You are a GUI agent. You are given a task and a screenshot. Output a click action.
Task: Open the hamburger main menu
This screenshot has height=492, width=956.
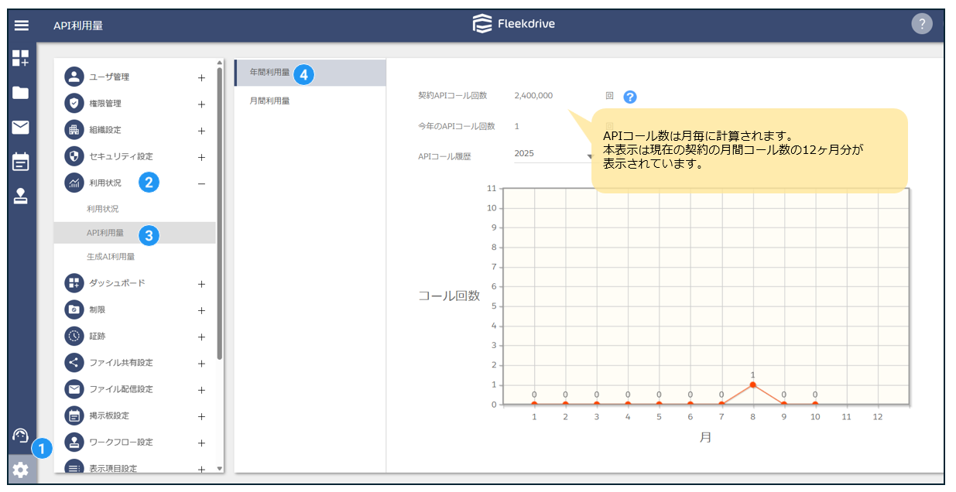point(21,25)
